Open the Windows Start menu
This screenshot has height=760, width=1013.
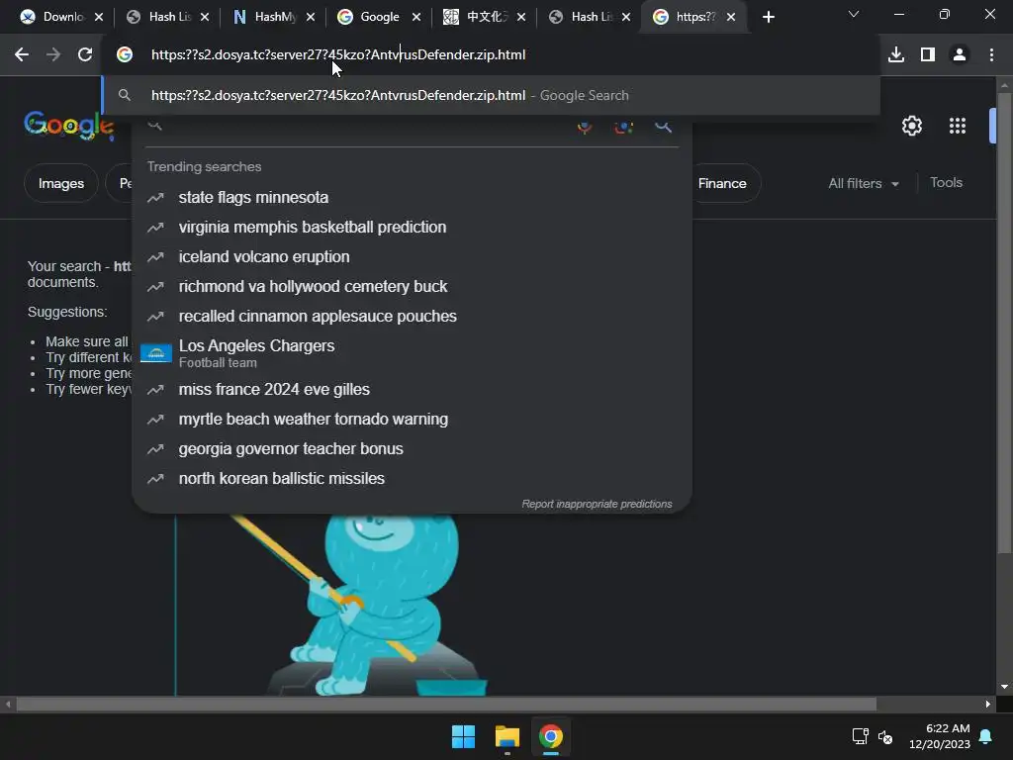tap(463, 736)
